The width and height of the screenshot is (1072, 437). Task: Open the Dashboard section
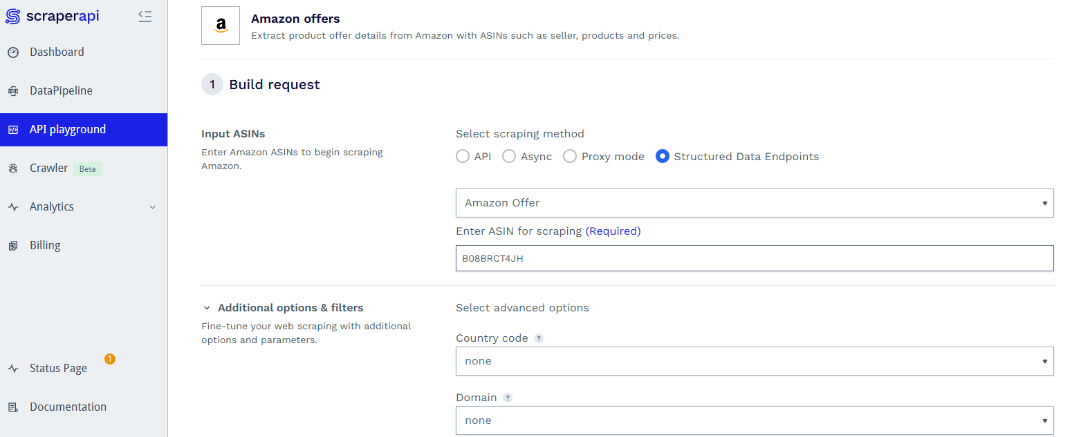pos(57,52)
